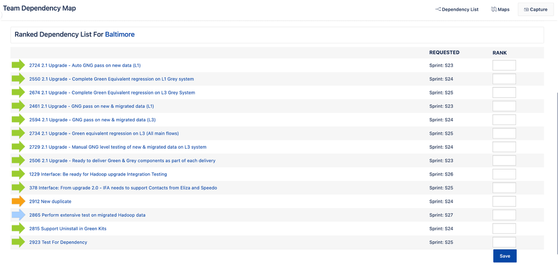Click rank field for dependency 2734
The image size is (558, 270).
click(504, 133)
